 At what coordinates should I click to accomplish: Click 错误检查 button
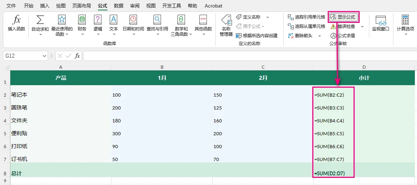[343, 26]
